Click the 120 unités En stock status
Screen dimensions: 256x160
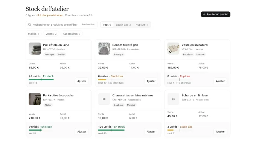coord(111,127)
